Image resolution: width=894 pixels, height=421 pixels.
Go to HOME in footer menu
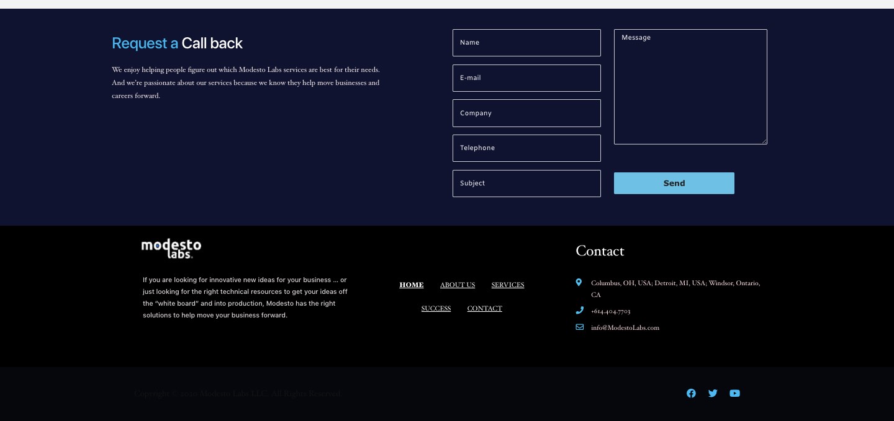pos(411,285)
